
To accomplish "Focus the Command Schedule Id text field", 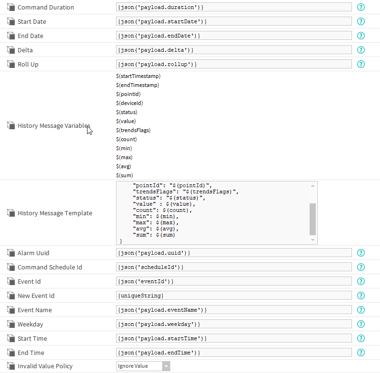I will click(x=234, y=267).
